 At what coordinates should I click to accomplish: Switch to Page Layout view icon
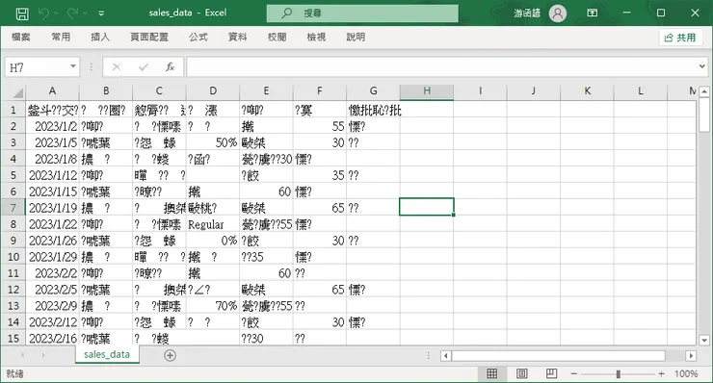pyautogui.click(x=522, y=373)
